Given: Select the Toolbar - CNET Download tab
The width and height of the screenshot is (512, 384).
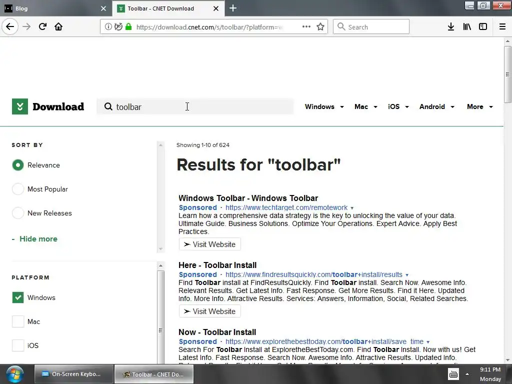Looking at the screenshot, I should [x=168, y=8].
